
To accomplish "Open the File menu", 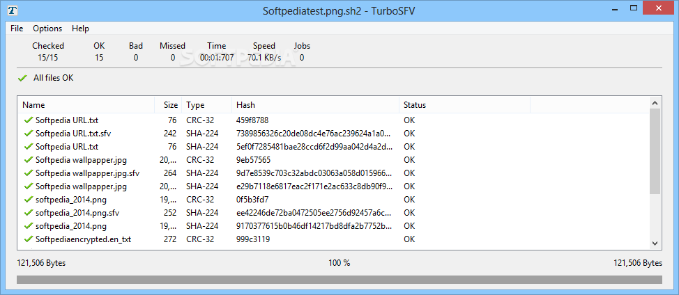I will coord(17,29).
